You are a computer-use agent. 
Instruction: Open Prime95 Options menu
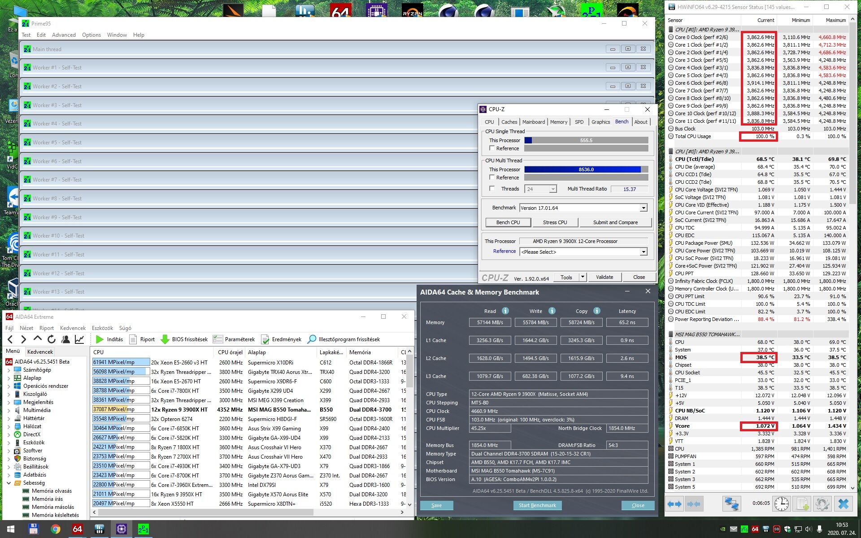pyautogui.click(x=91, y=35)
